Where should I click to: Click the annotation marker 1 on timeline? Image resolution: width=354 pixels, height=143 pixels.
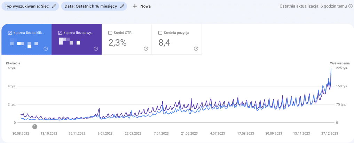35,127
